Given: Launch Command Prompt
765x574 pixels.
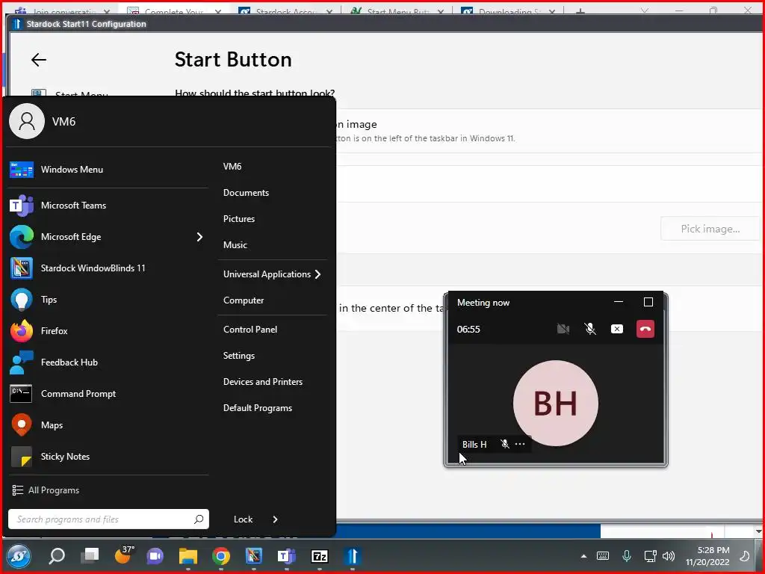Looking at the screenshot, I should click(108, 393).
